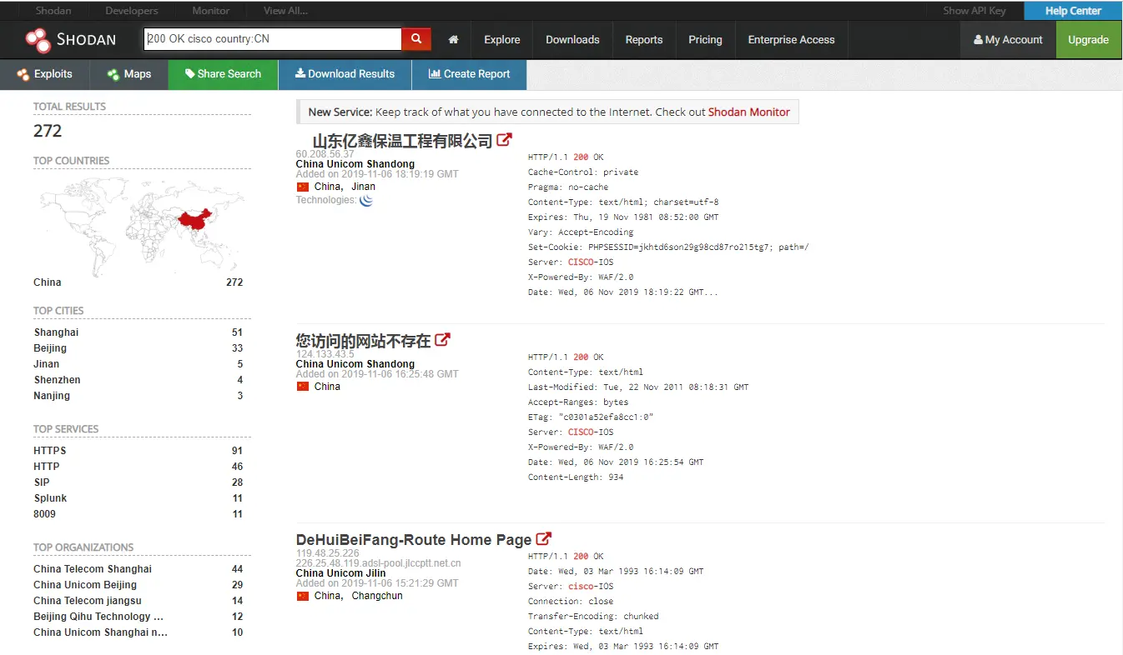The image size is (1123, 655).
Task: Click the technology icon under Jinan result
Action: coord(366,200)
